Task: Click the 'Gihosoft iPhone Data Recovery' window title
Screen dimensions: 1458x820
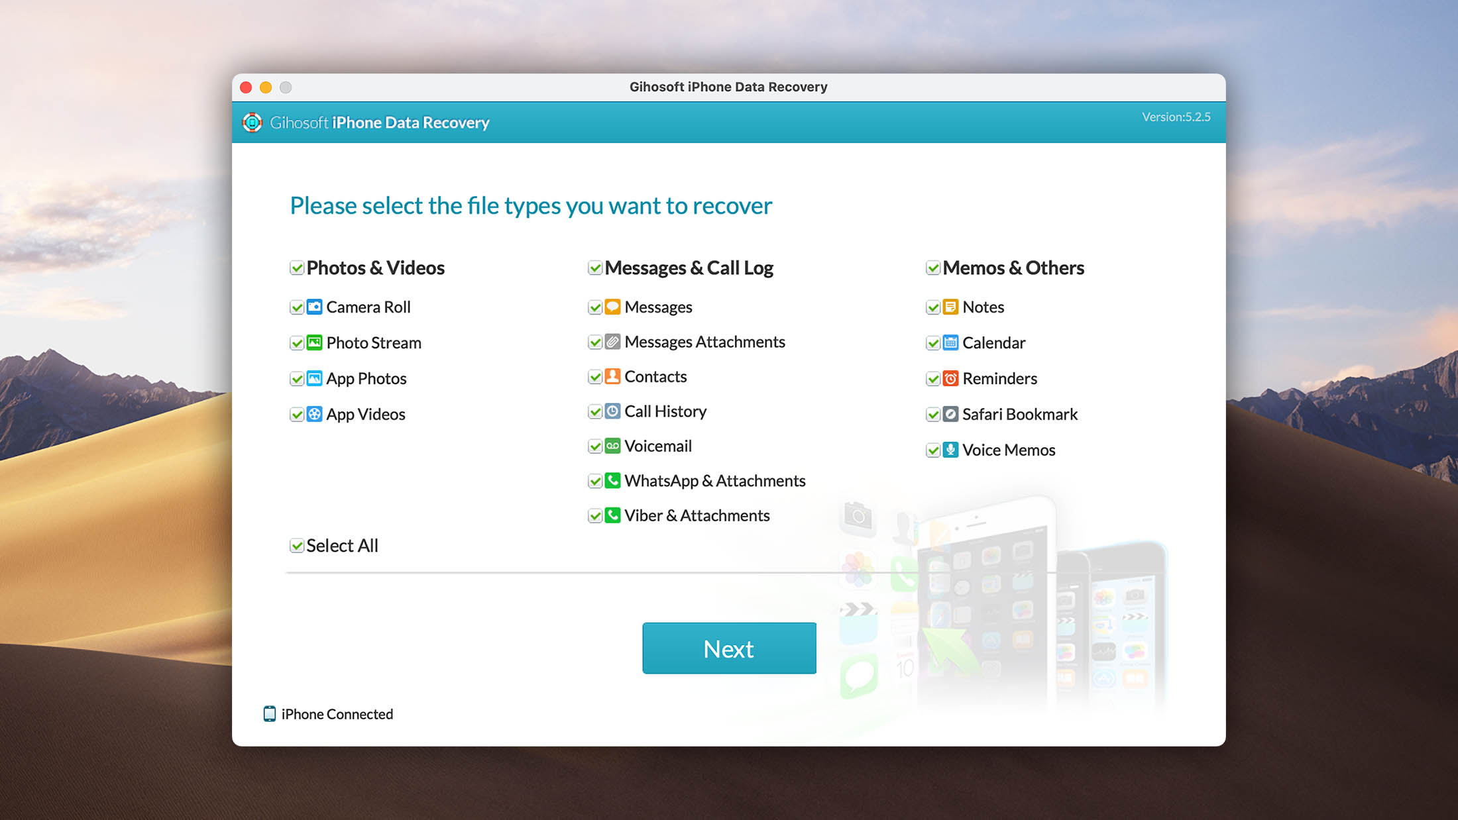Action: point(728,87)
